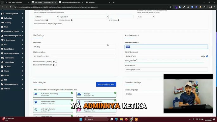Expand the File Management category arrow
This screenshot has height=122, width=217.
coord(22,84)
